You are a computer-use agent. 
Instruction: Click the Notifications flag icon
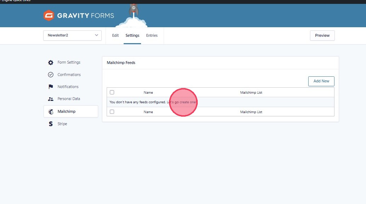51,87
